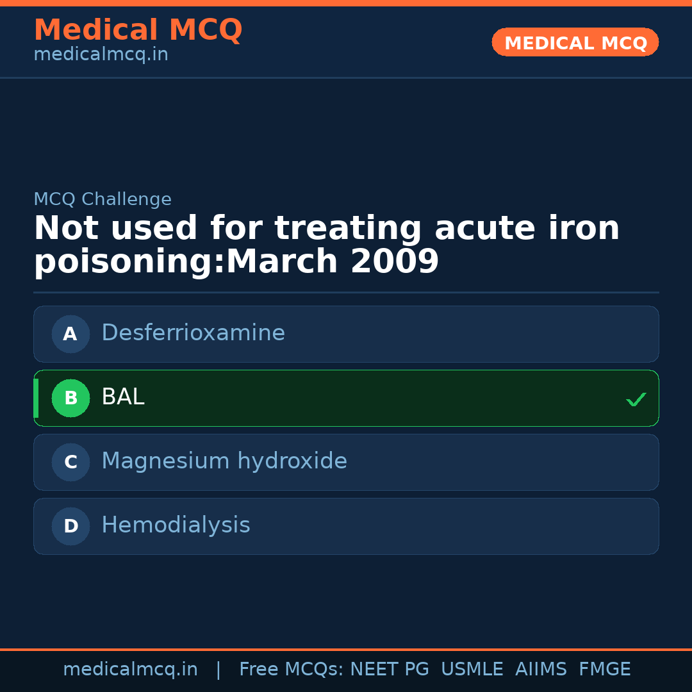Click the green checkmark on option B
Screen dimensions: 692x692
tap(636, 399)
